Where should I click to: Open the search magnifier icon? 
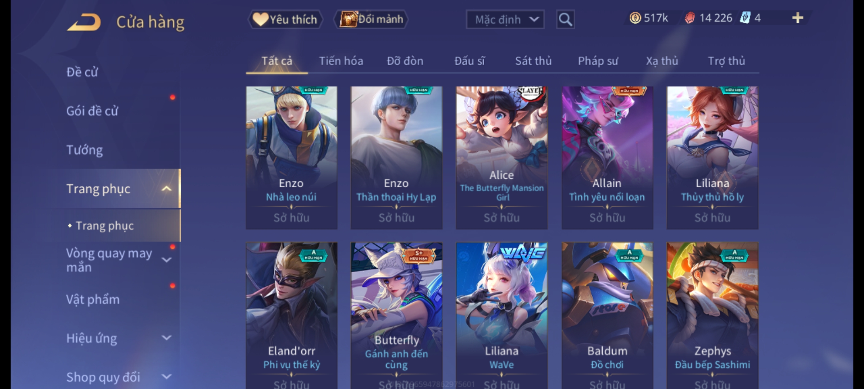pos(565,19)
